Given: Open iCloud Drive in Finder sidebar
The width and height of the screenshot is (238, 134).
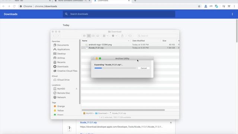Looking at the screenshot, I should point(63,80).
